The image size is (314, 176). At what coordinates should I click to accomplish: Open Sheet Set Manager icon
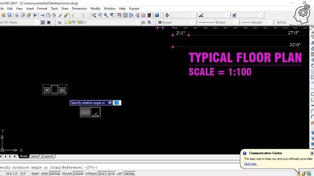tap(137, 15)
